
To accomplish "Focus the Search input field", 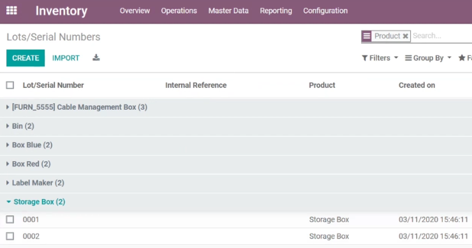I will pos(442,36).
